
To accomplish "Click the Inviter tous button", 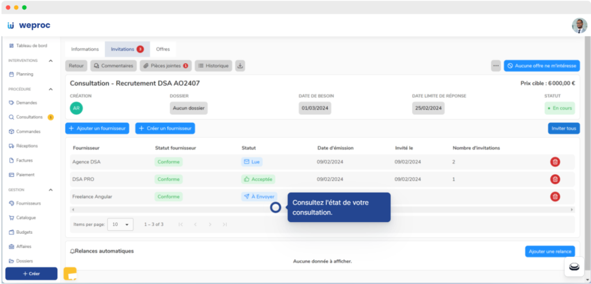I will tap(563, 128).
